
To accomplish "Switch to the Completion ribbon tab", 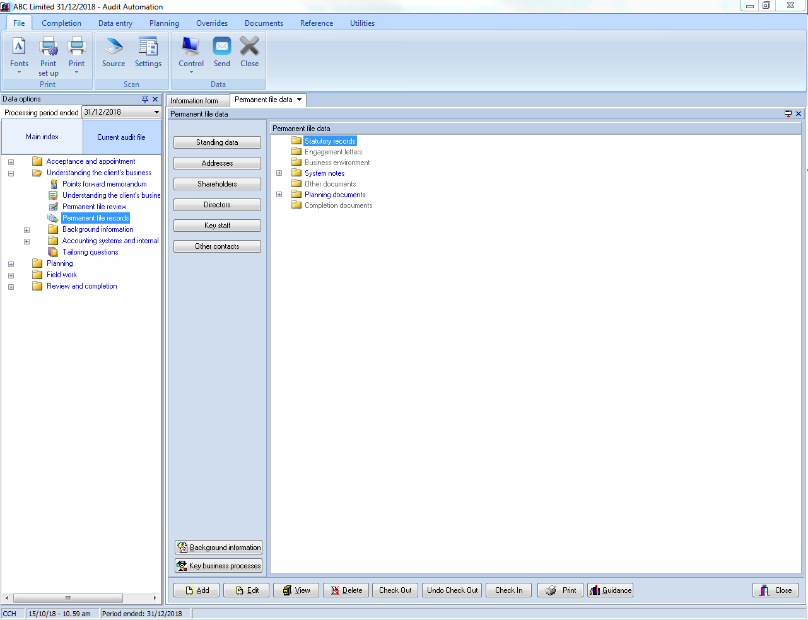I will pyautogui.click(x=61, y=23).
